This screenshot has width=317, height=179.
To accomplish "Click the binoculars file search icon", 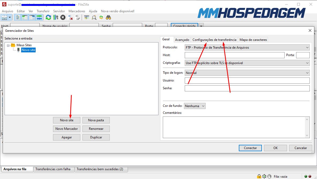I will 108,18.
